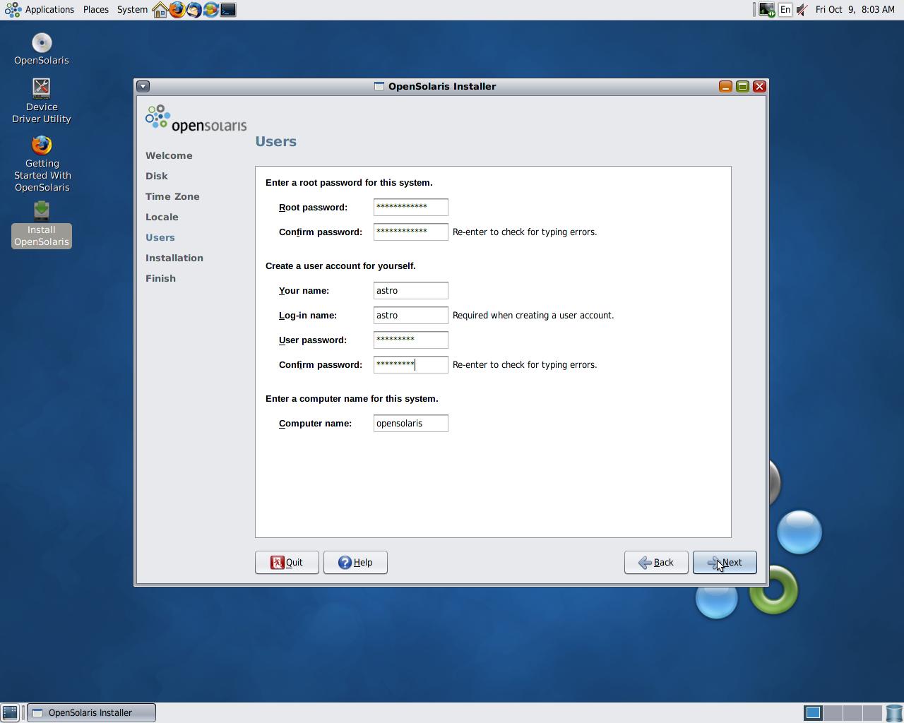Open the Home folder panel icon

[x=160, y=10]
